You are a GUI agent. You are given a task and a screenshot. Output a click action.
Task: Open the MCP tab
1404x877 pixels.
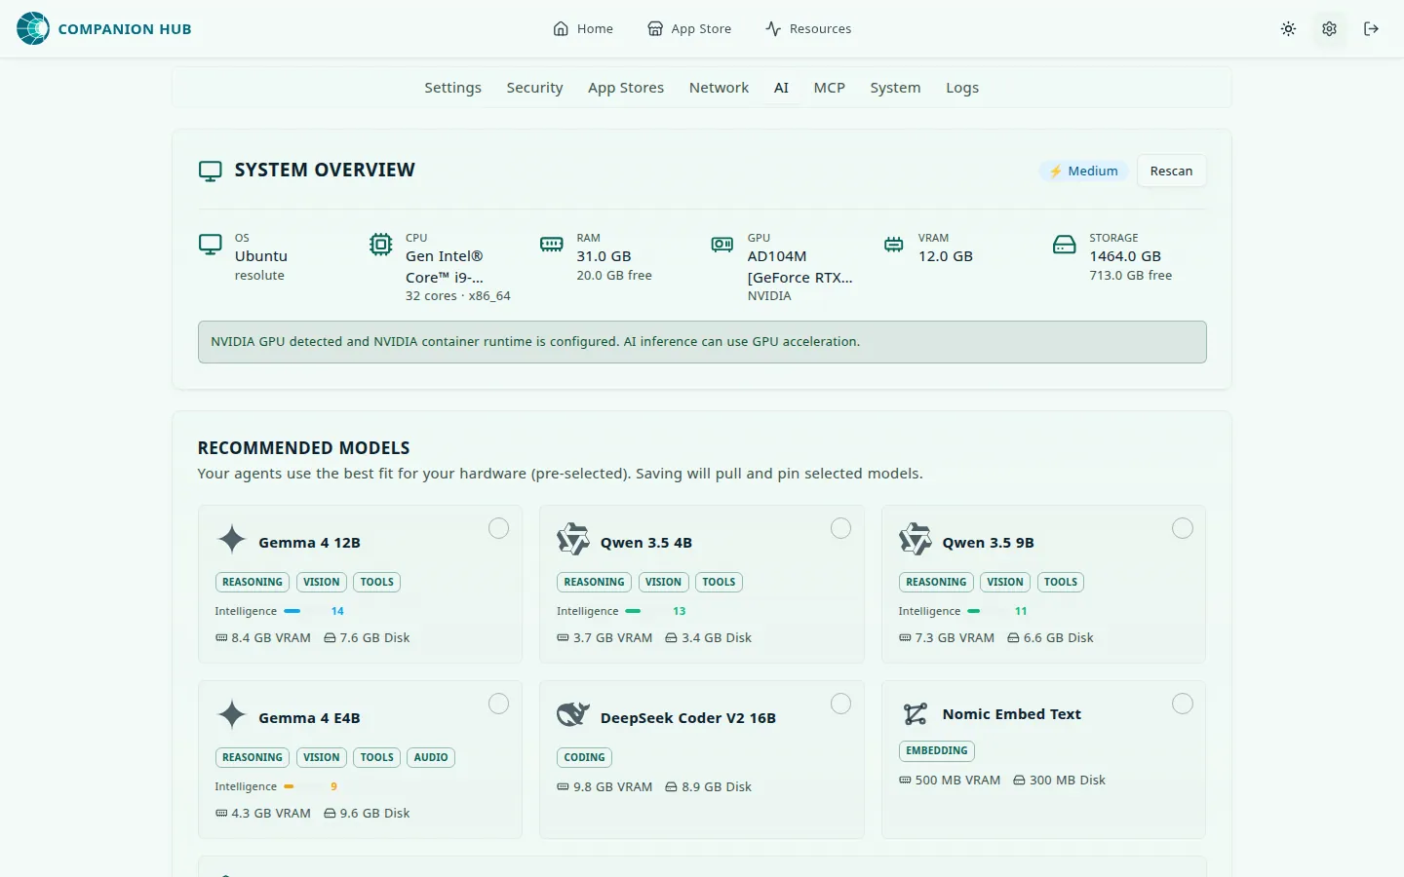[830, 88]
